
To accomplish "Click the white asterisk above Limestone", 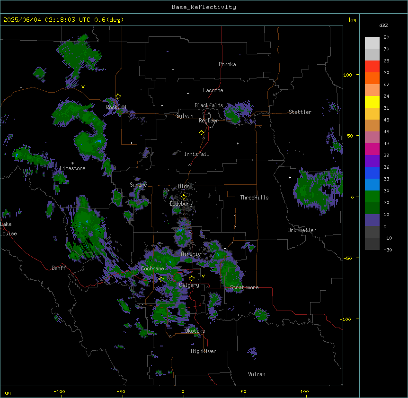I will (x=72, y=164).
